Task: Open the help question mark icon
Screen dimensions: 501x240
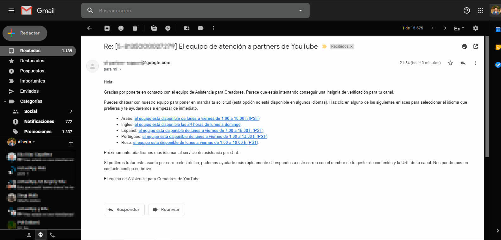Action: 467,10
